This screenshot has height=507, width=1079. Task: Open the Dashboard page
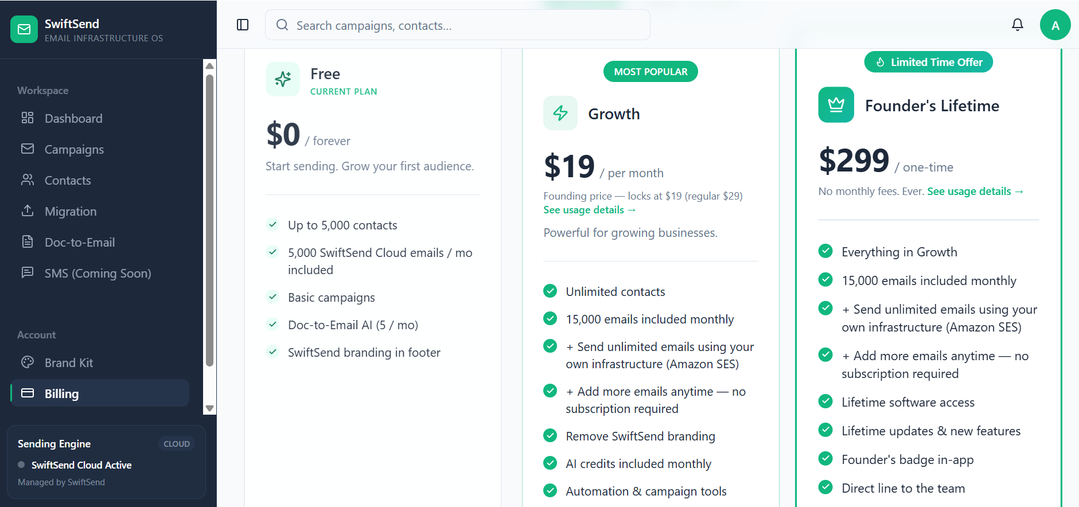click(100, 118)
